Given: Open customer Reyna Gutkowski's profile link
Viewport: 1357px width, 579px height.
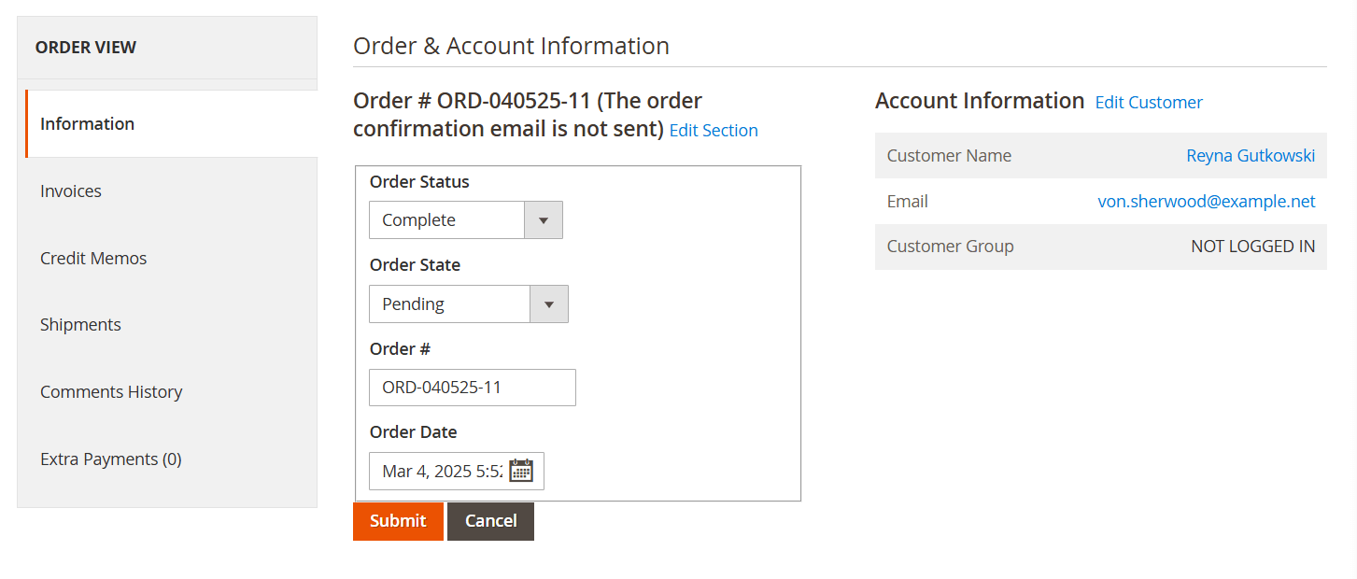Looking at the screenshot, I should click(x=1251, y=156).
